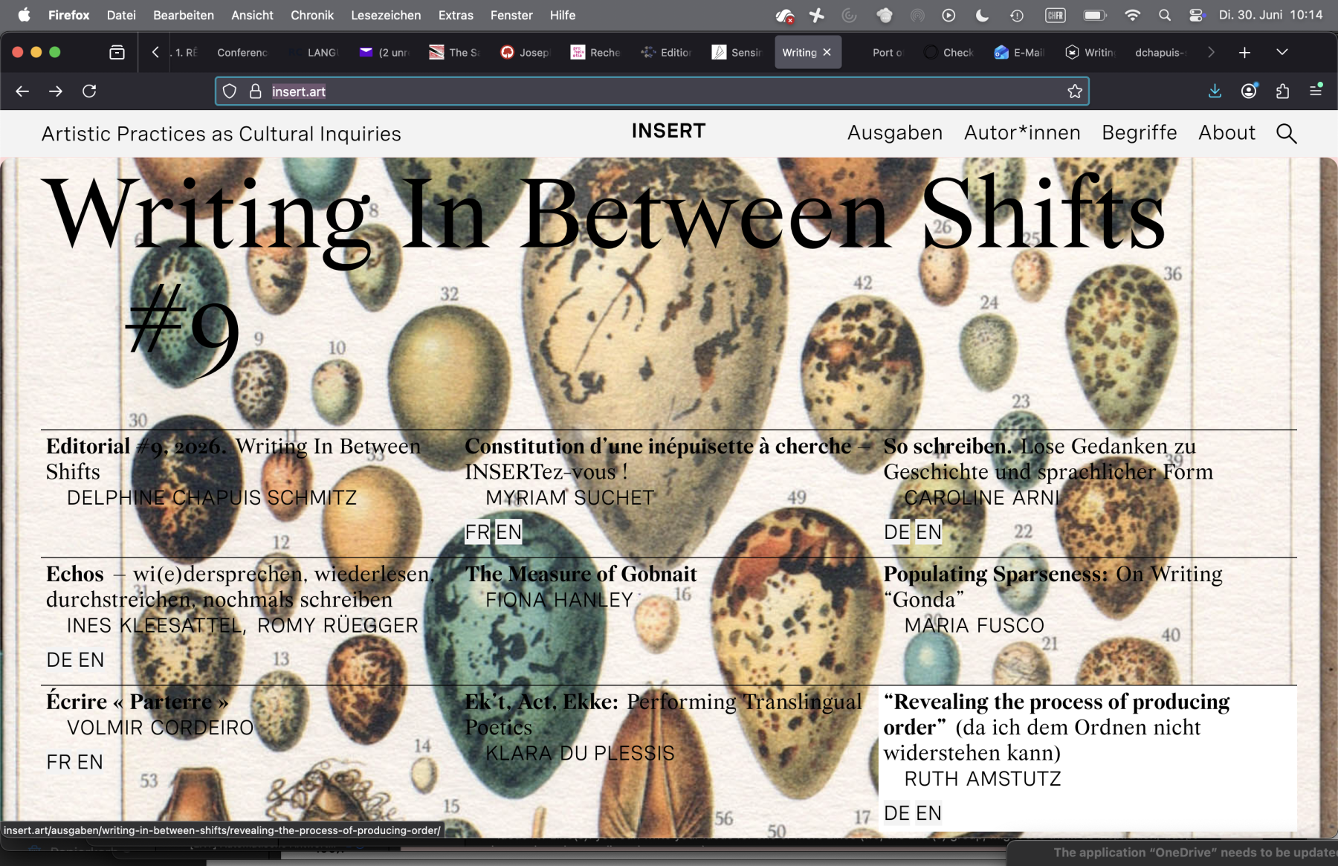Open the About page
1338x866 pixels.
point(1226,133)
